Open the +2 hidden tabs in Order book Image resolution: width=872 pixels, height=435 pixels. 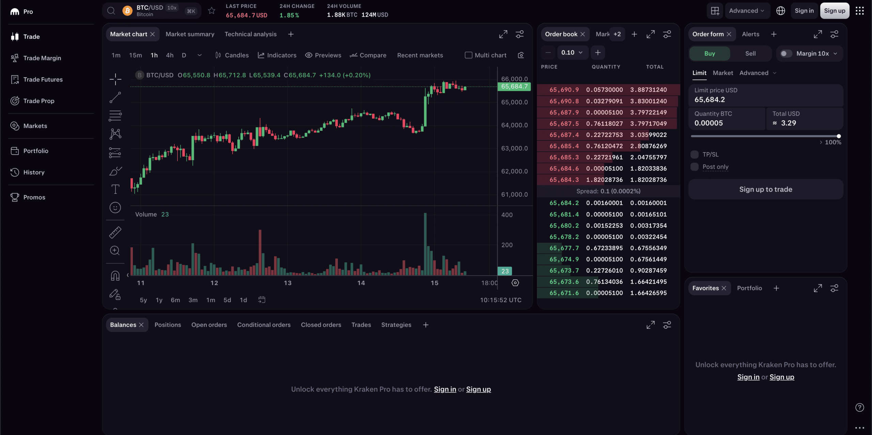[617, 34]
